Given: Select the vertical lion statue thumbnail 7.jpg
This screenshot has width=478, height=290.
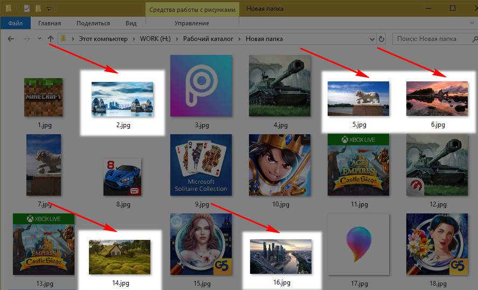Looking at the screenshot, I should [x=44, y=165].
